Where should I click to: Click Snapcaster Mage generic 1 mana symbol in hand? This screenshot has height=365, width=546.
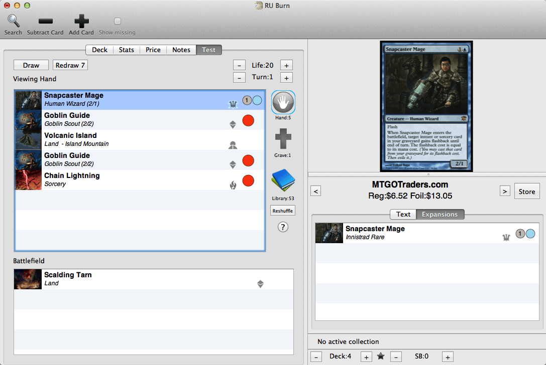[x=247, y=100]
